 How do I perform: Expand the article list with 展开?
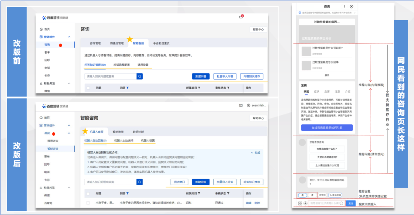[327, 75]
